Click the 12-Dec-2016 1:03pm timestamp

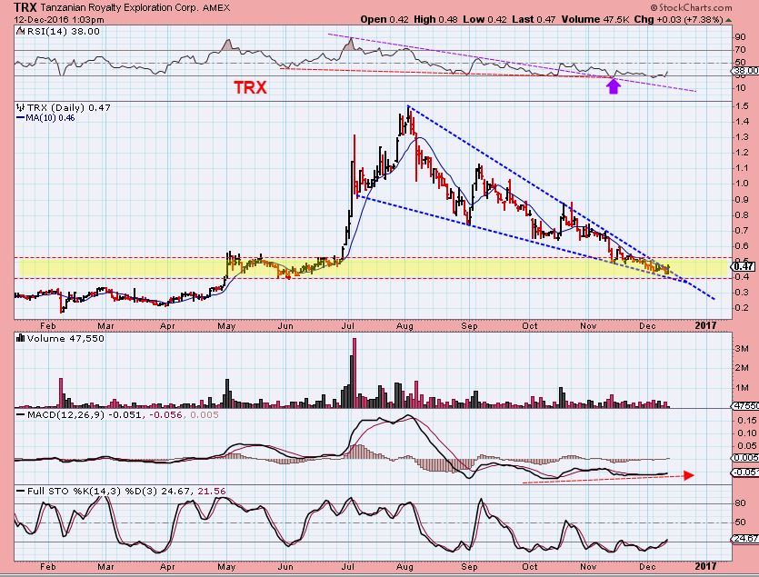[59, 20]
